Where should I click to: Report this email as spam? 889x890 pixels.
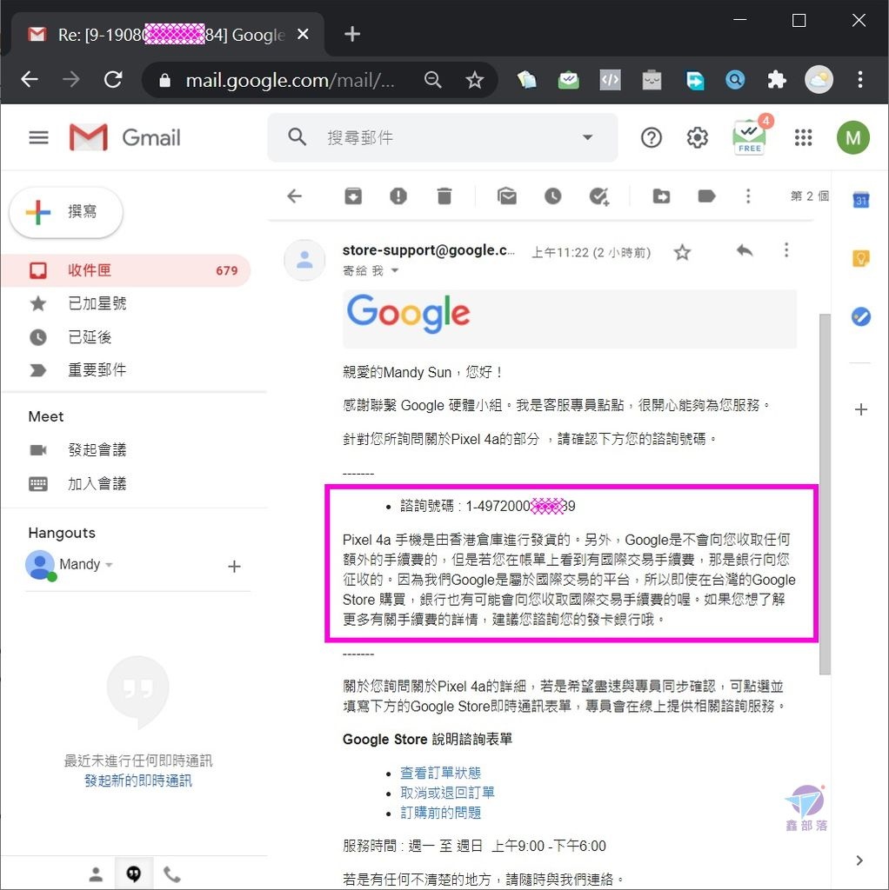(x=398, y=196)
